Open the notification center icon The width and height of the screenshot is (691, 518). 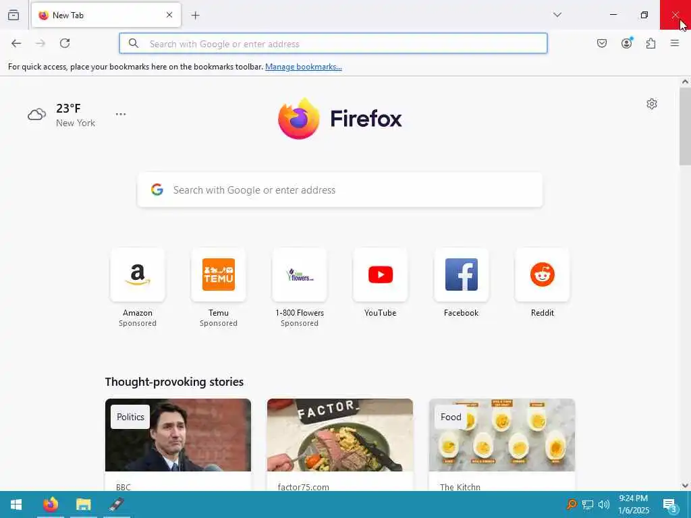pyautogui.click(x=670, y=505)
